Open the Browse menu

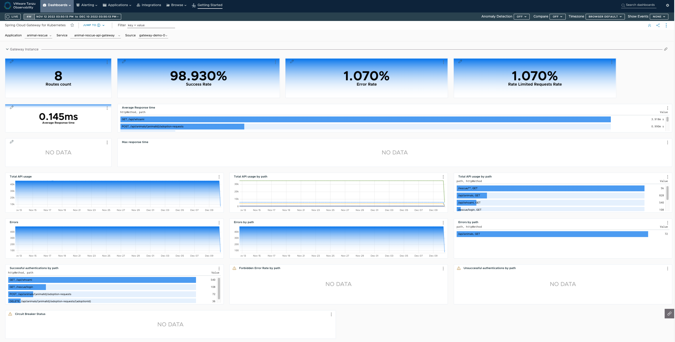(x=176, y=5)
